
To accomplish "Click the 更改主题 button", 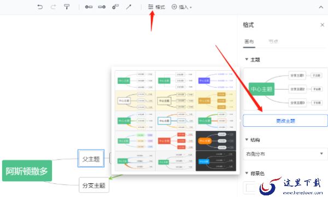I will [x=285, y=121].
